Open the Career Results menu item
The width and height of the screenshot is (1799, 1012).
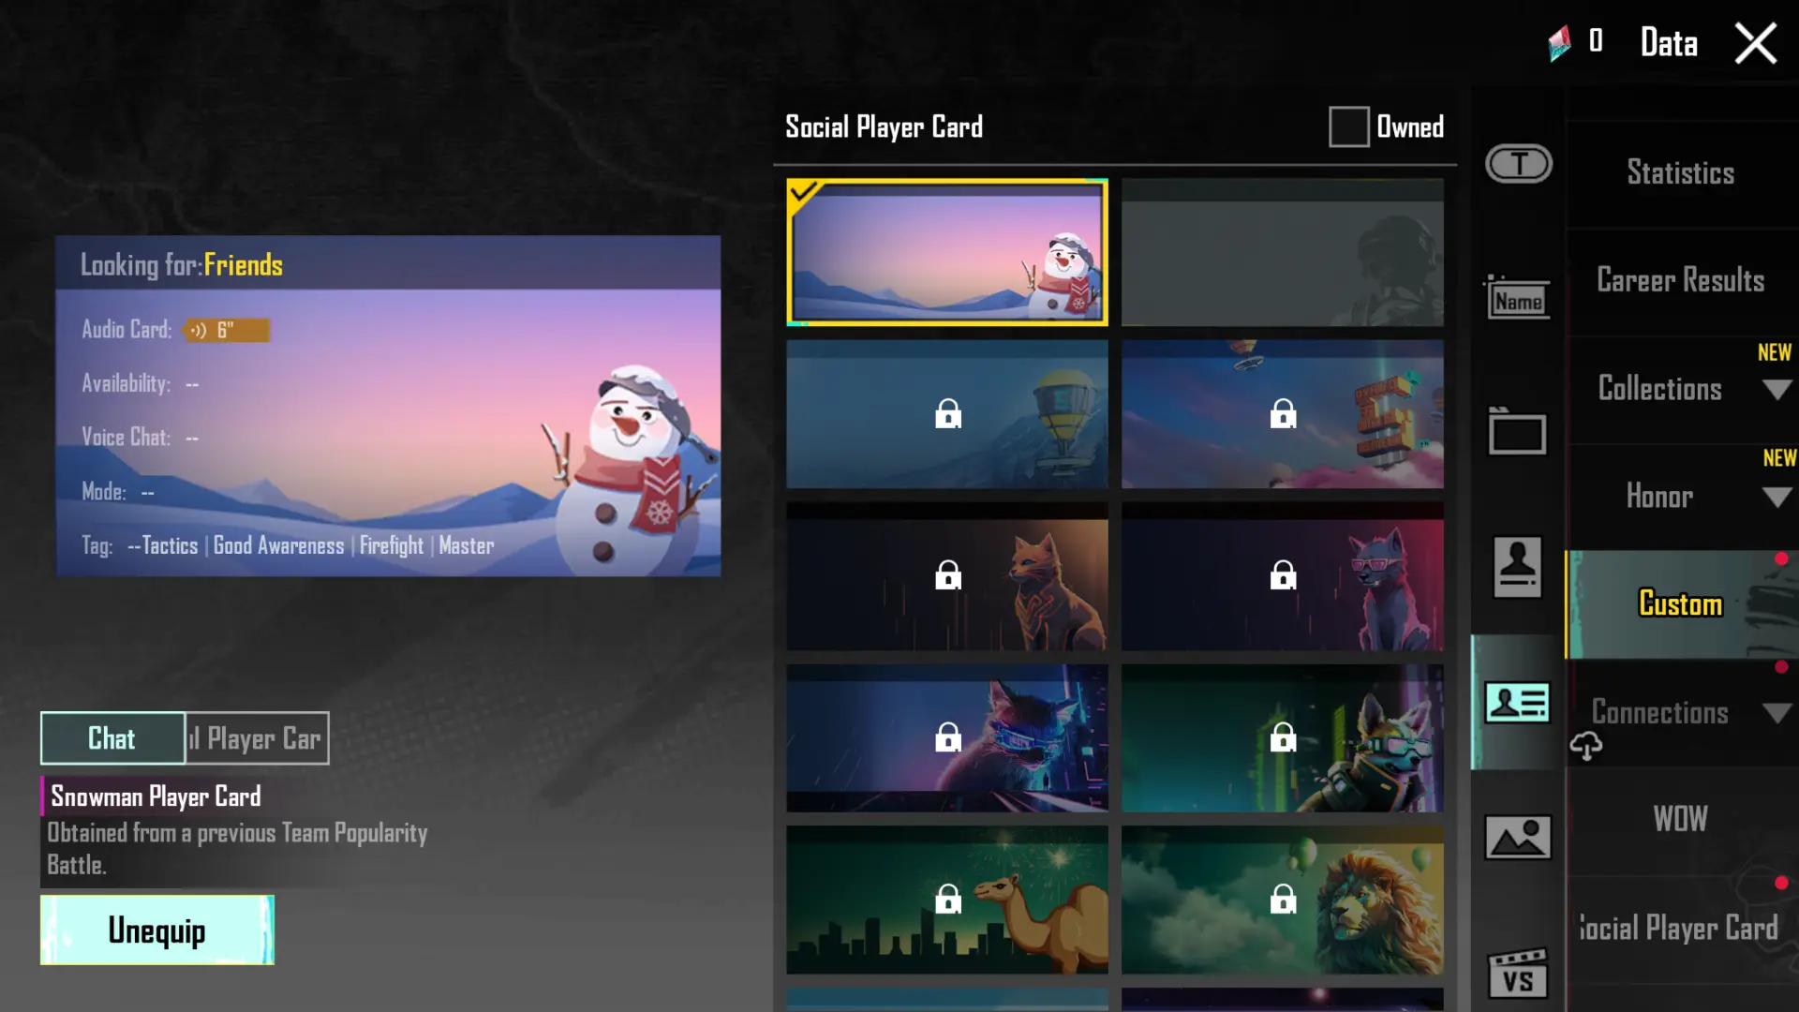[1681, 280]
